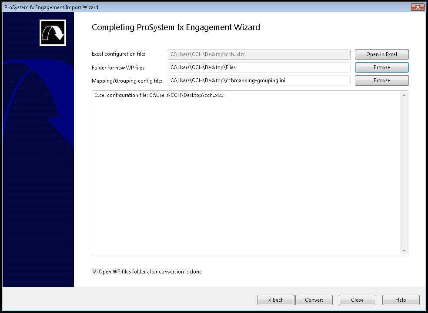Viewport: 428px width, 313px height.
Task: Click the Excel configuration file path field
Action: pyautogui.click(x=259, y=54)
